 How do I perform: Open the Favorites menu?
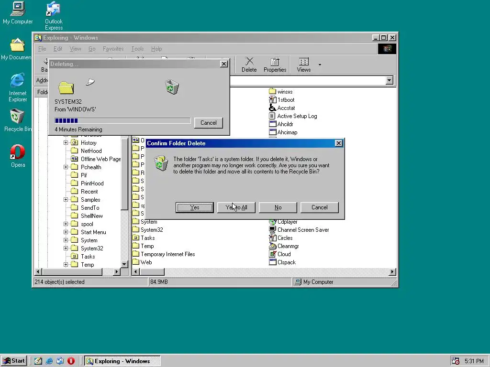(x=113, y=49)
